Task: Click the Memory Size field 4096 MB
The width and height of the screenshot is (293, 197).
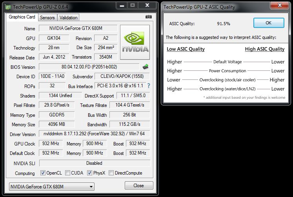Action: point(56,124)
